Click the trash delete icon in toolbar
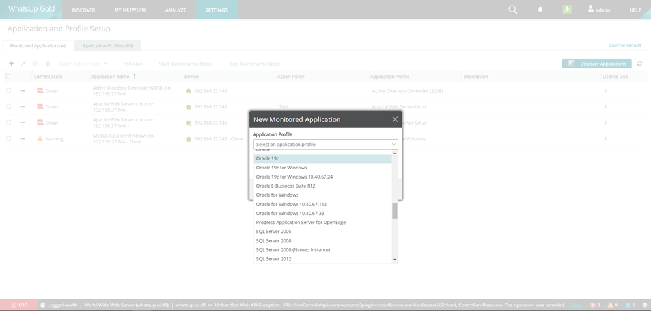 point(48,64)
